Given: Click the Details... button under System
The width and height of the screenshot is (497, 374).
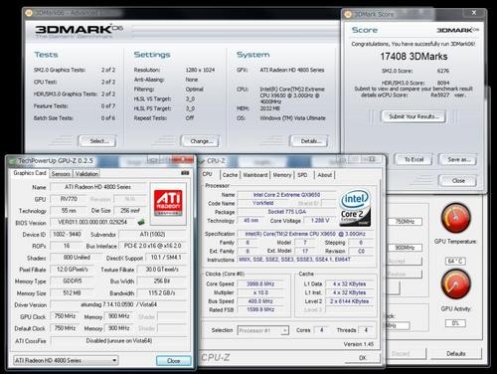Looking at the screenshot, I should point(309,141).
